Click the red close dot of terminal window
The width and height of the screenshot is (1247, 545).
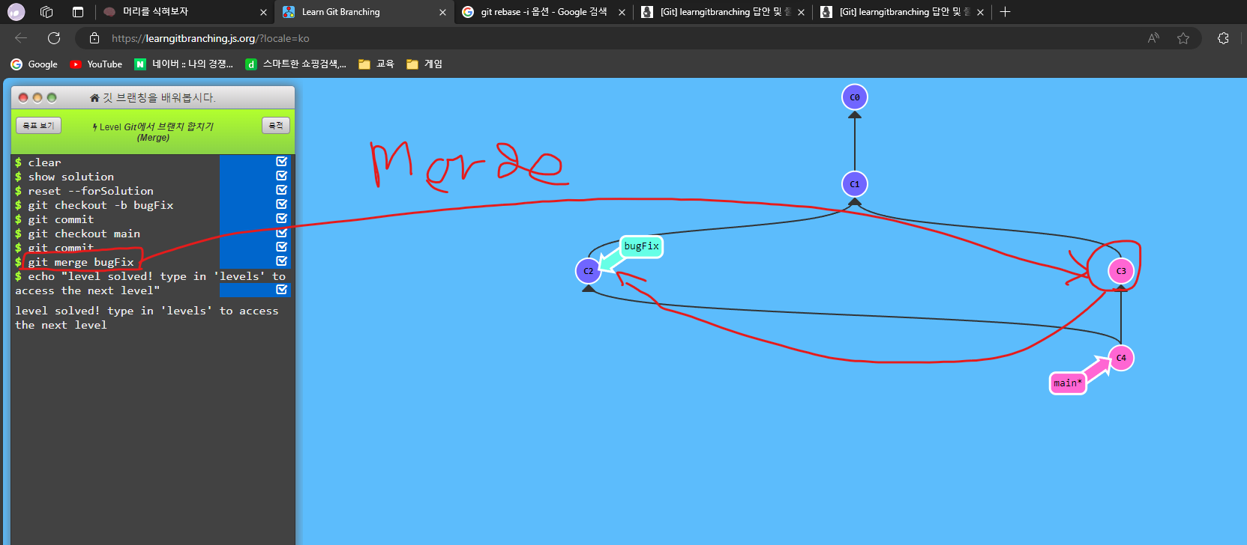pos(23,97)
